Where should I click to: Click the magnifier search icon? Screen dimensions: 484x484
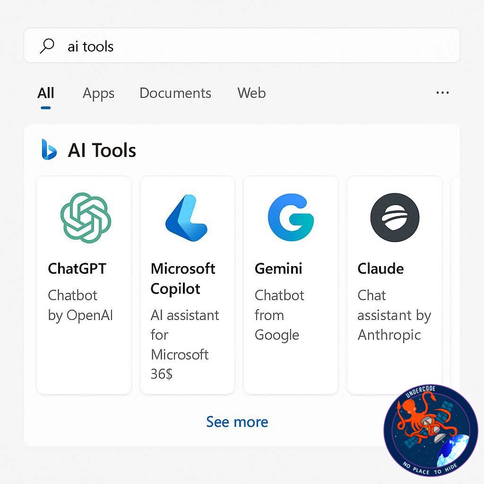coord(47,46)
